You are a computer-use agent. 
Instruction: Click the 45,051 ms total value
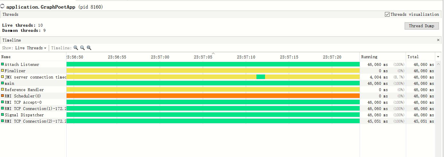424,121
